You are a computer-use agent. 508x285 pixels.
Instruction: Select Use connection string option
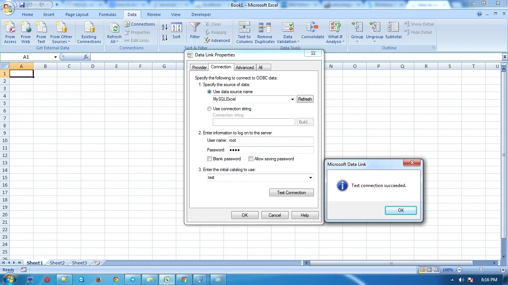[209, 109]
